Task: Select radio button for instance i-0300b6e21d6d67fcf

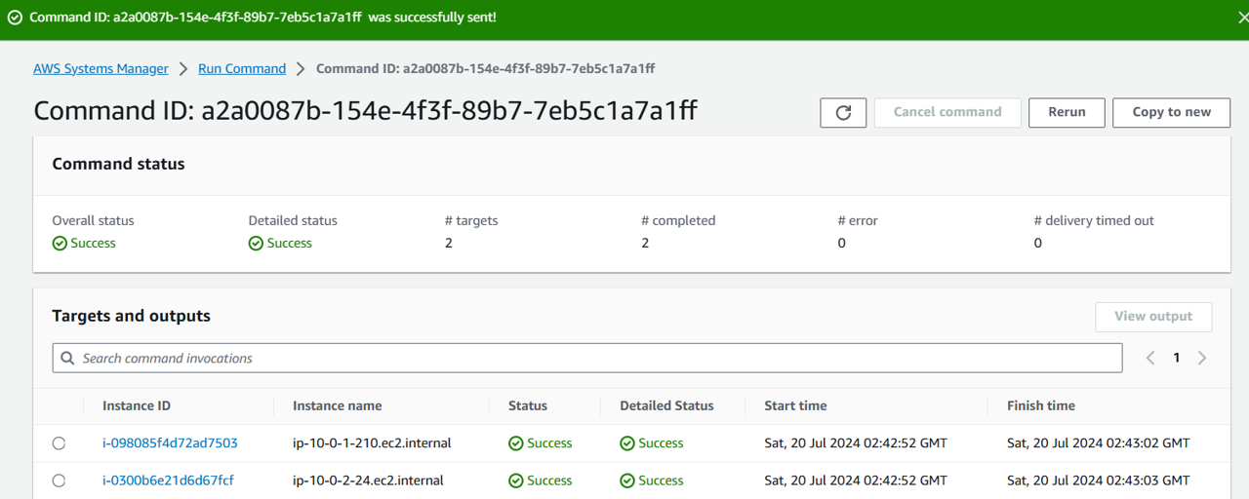Action: coord(60,480)
